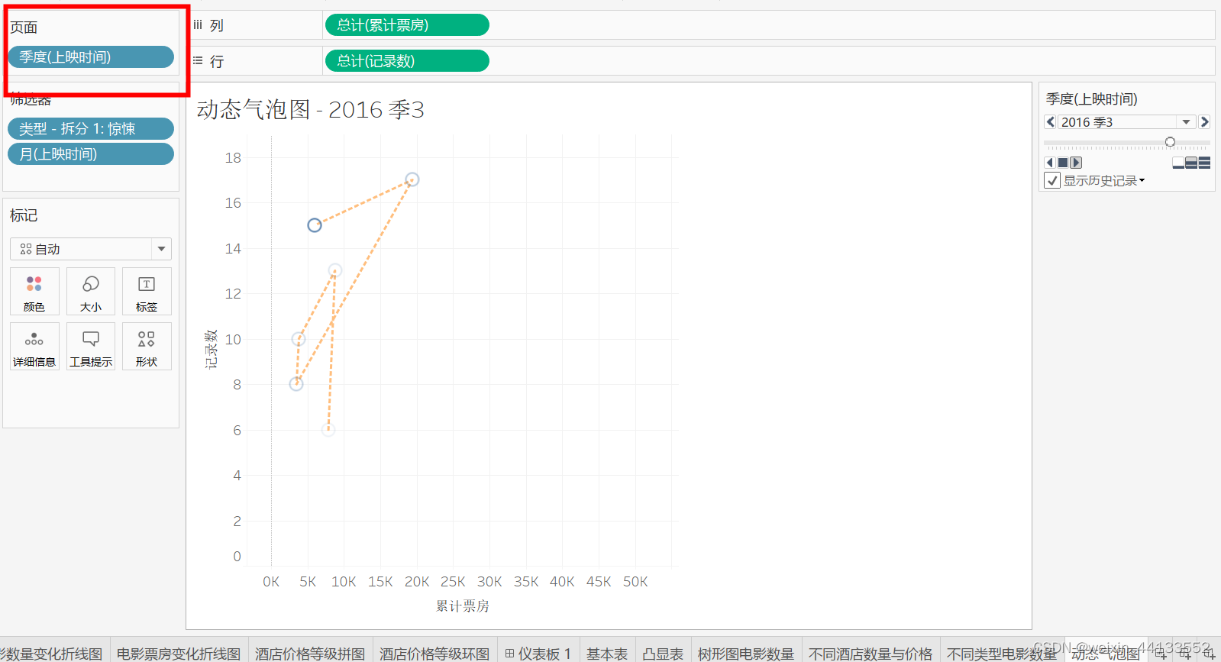Click the new story icon
1221x662 pixels.
tap(1210, 654)
